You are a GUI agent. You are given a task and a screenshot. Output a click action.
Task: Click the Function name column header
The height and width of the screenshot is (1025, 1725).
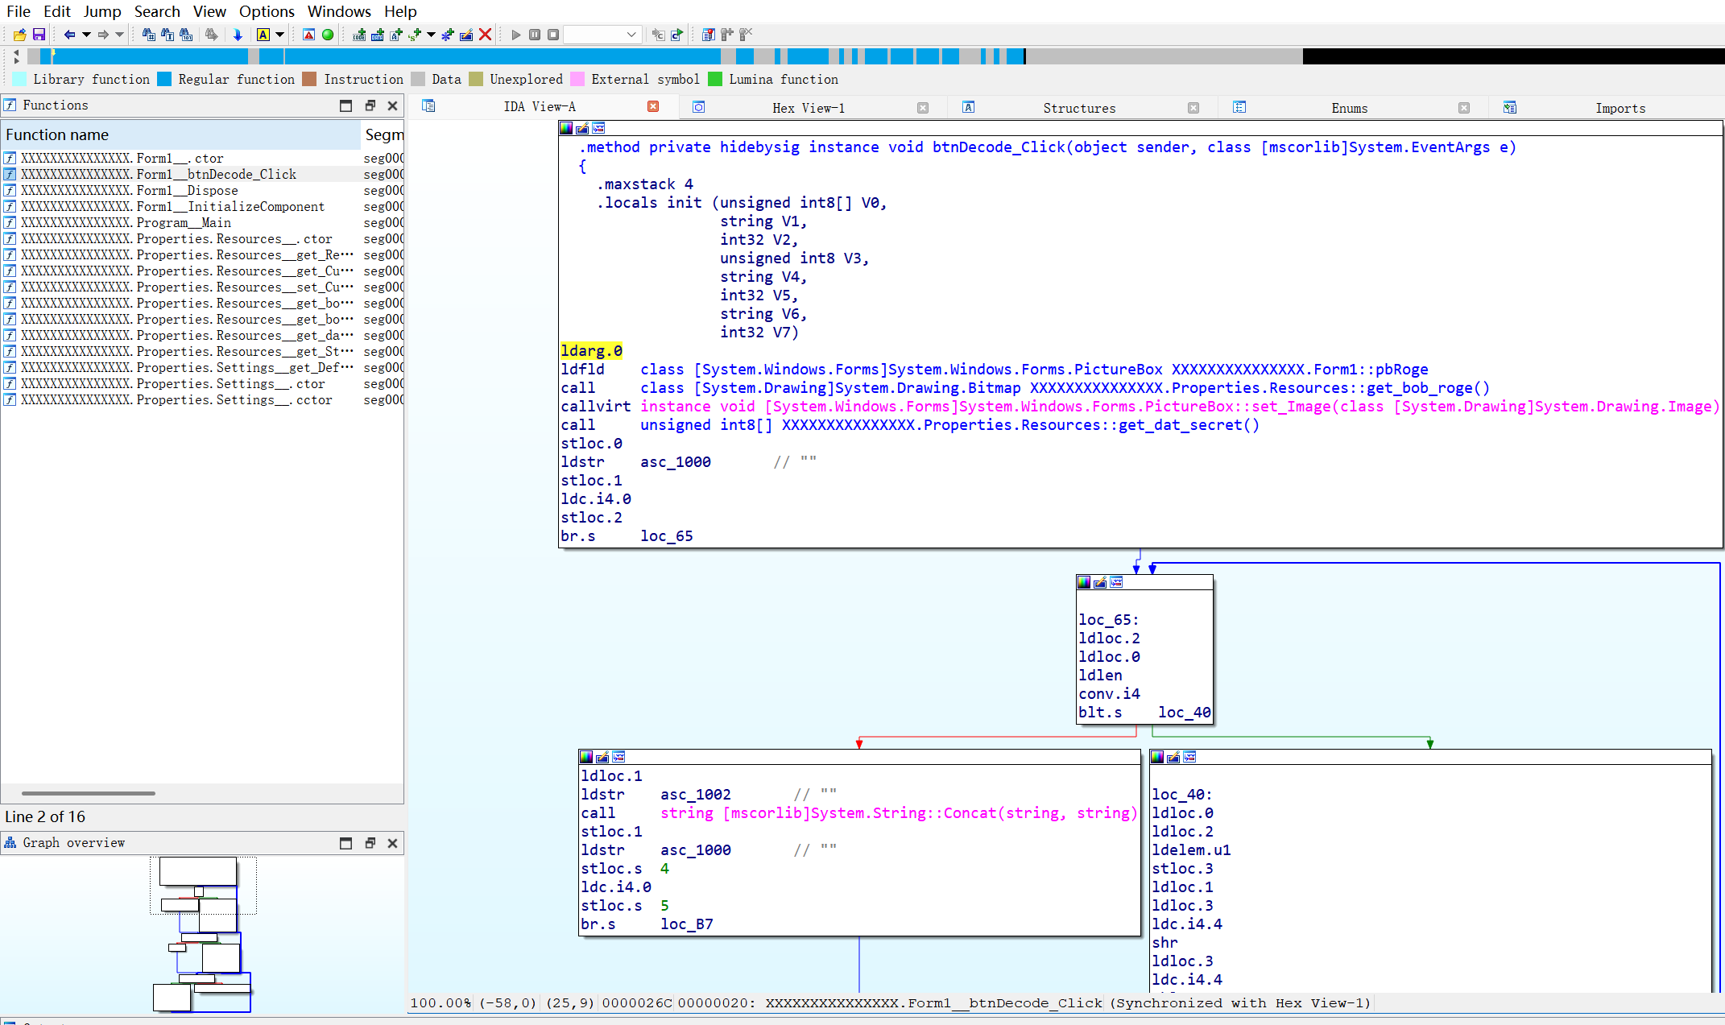pyautogui.click(x=181, y=134)
